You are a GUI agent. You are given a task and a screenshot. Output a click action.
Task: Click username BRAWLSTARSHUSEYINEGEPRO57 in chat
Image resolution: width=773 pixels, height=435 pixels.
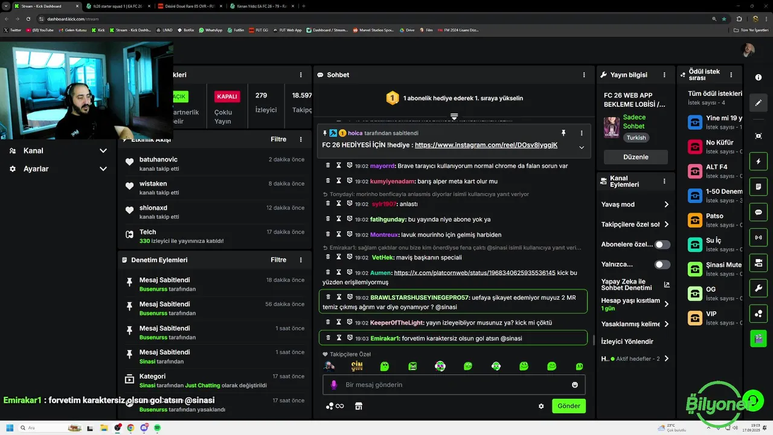420,297
